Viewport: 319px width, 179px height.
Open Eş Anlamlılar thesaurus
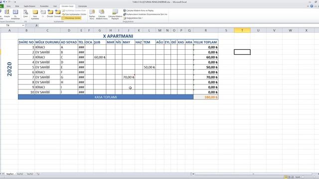pos(15,14)
